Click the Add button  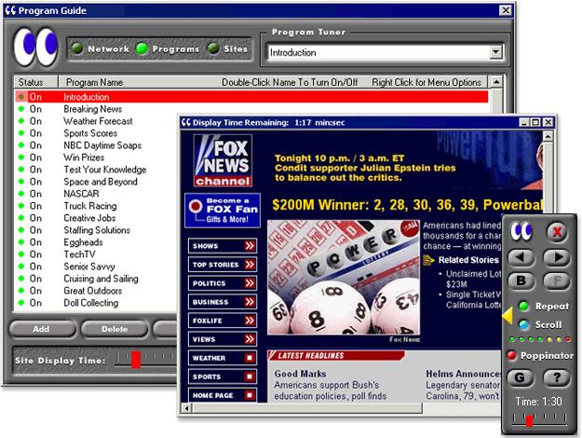(42, 329)
